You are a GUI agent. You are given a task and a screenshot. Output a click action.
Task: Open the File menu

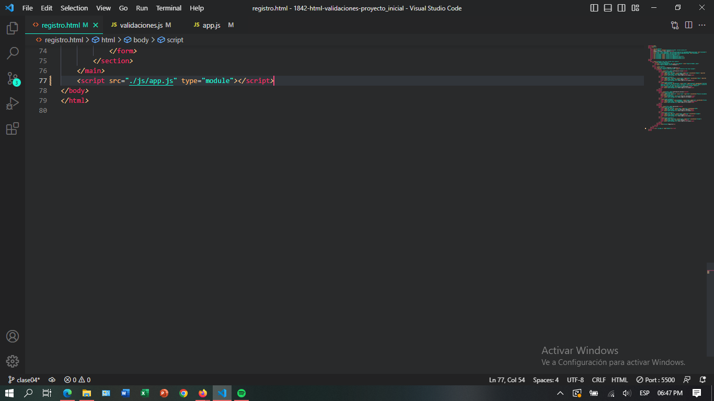click(x=28, y=8)
